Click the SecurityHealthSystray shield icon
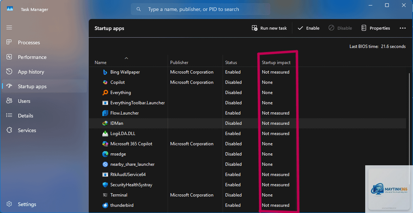 pos(105,185)
